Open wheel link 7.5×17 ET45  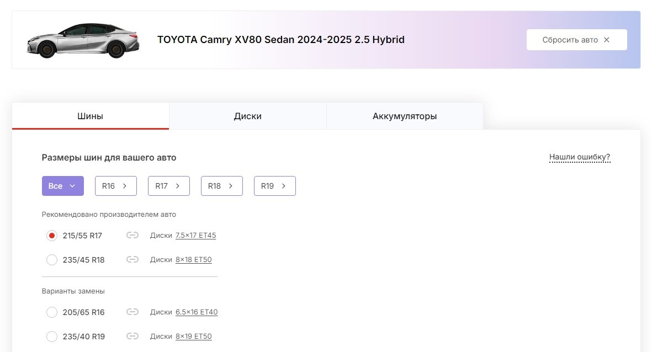tap(196, 235)
